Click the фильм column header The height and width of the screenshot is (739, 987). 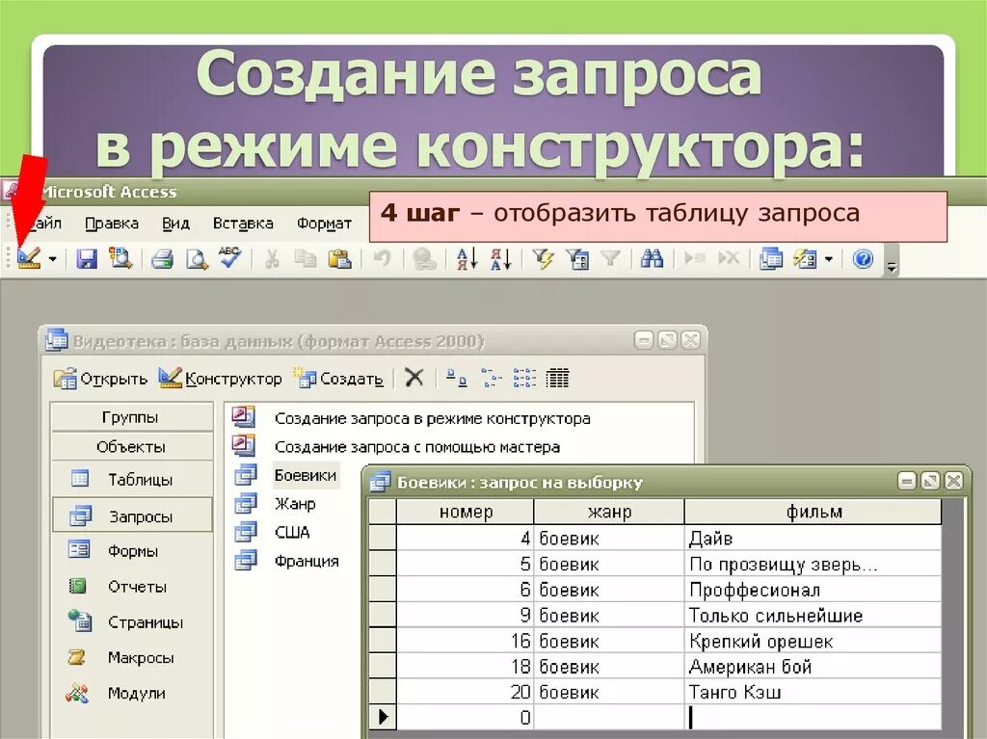tap(813, 512)
